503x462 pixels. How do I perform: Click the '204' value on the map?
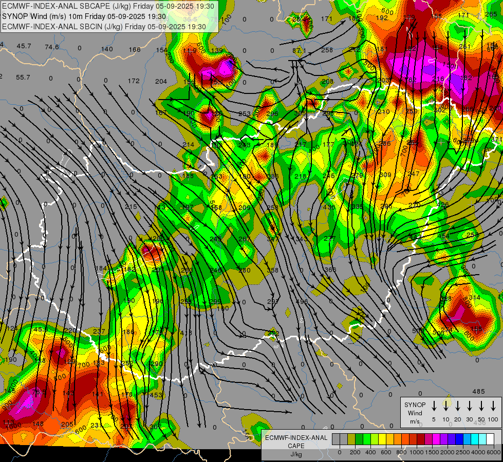click(x=161, y=82)
